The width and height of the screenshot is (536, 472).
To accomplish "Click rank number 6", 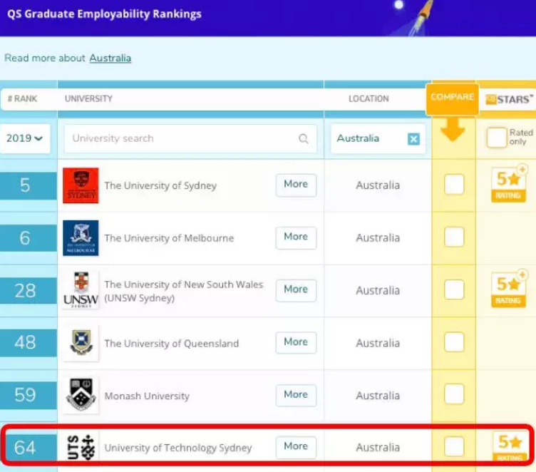I will pos(25,238).
